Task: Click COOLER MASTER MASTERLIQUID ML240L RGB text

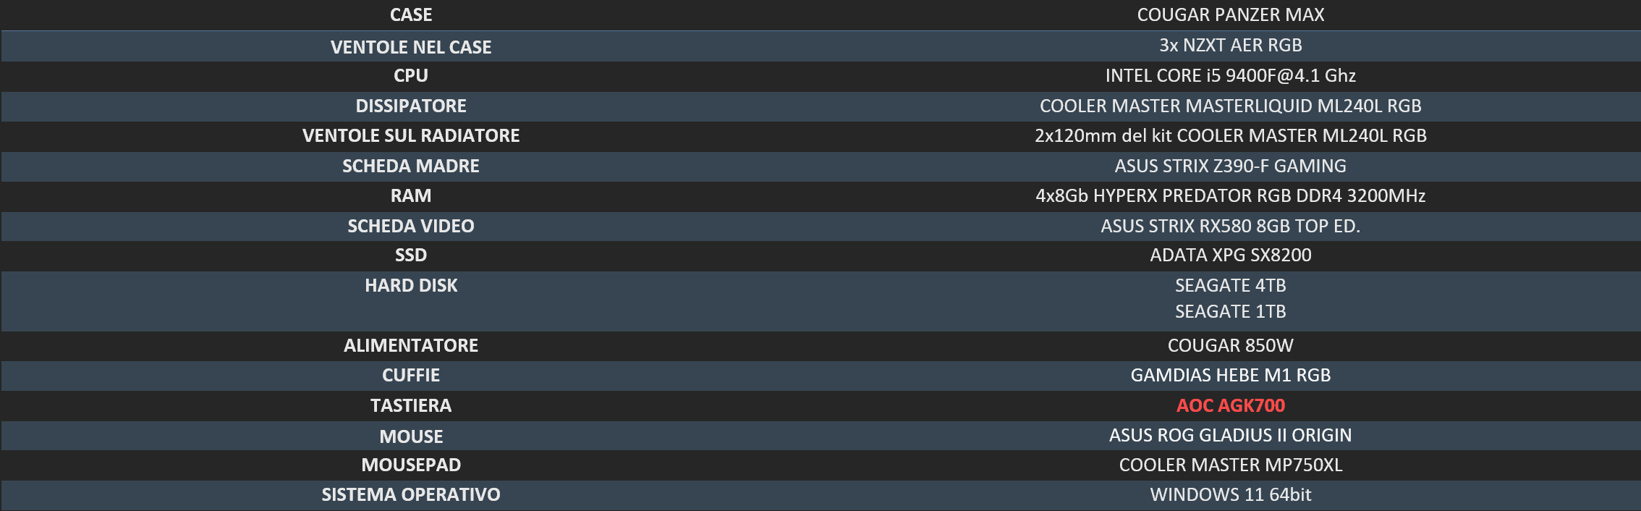Action: click(1230, 106)
